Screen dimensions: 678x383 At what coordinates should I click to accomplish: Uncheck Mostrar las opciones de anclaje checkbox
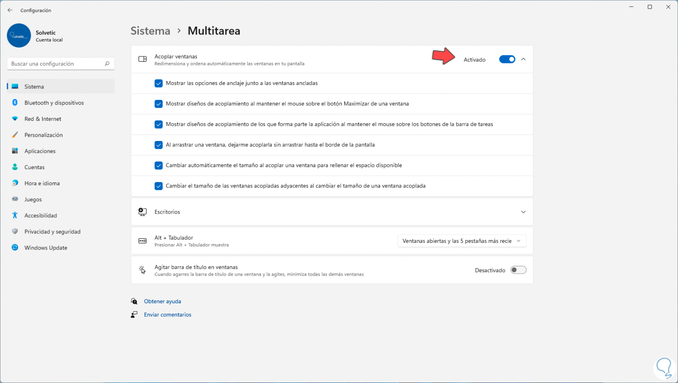point(159,83)
